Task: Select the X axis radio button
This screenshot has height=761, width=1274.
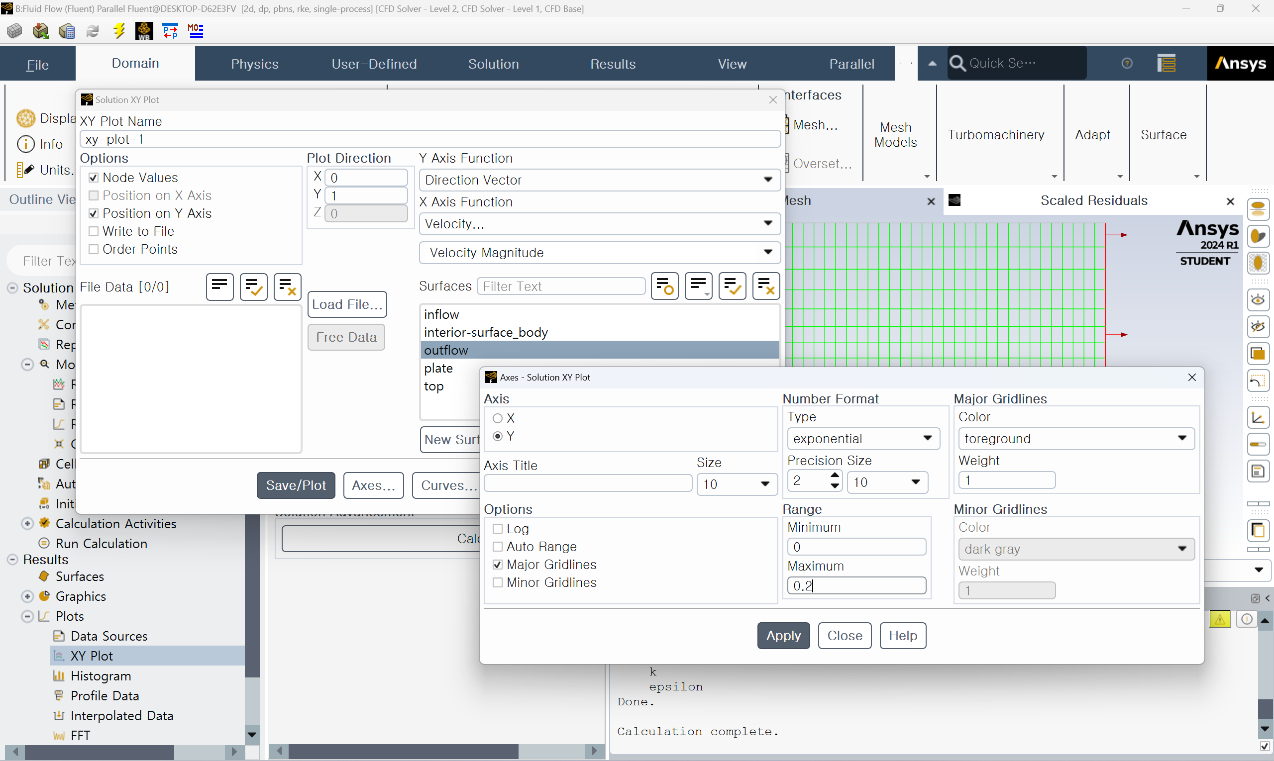Action: [x=497, y=418]
